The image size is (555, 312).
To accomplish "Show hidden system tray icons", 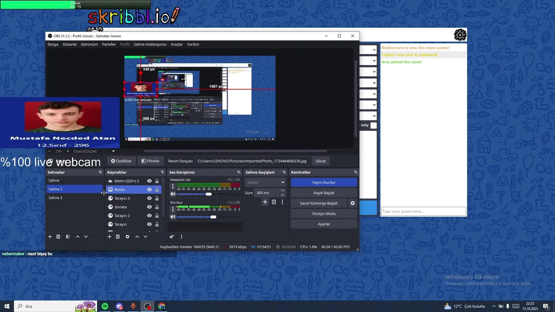I will [493, 306].
